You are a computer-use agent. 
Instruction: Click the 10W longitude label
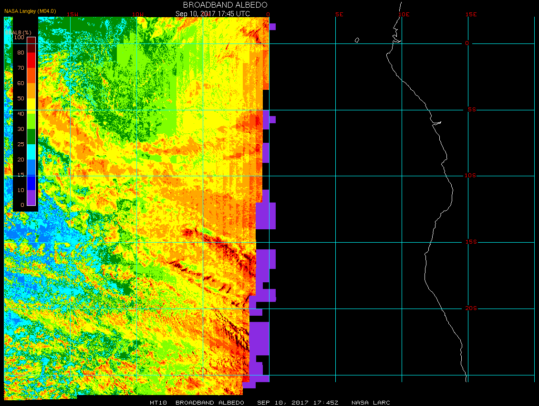click(138, 14)
